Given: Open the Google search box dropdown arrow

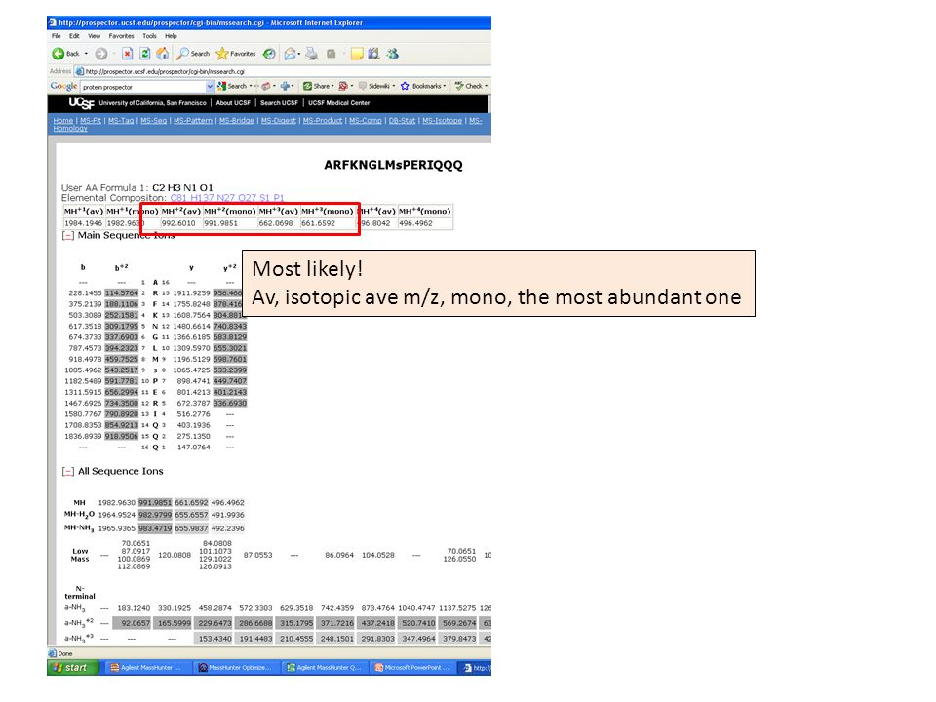Looking at the screenshot, I should 210,87.
